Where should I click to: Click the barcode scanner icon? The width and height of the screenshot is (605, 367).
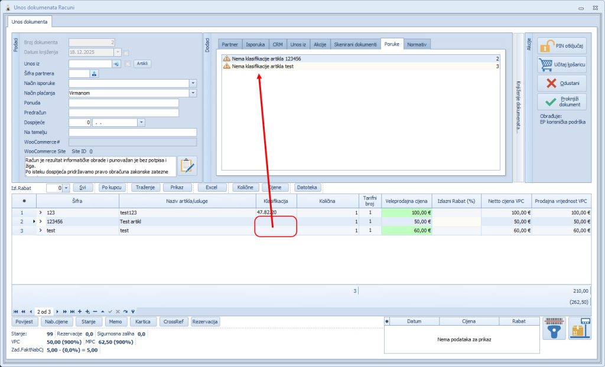(x=554, y=329)
